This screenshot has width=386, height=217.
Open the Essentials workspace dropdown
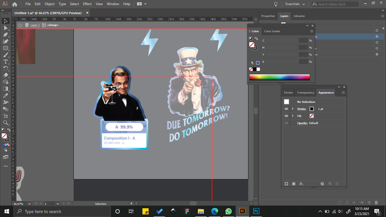pos(295,4)
